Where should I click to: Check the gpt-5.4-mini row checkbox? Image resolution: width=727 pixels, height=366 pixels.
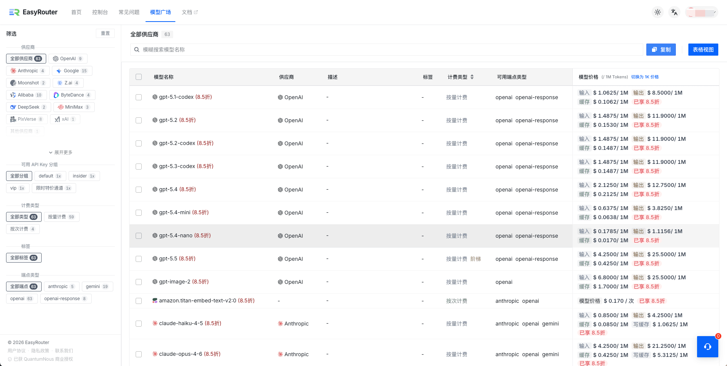pos(139,213)
